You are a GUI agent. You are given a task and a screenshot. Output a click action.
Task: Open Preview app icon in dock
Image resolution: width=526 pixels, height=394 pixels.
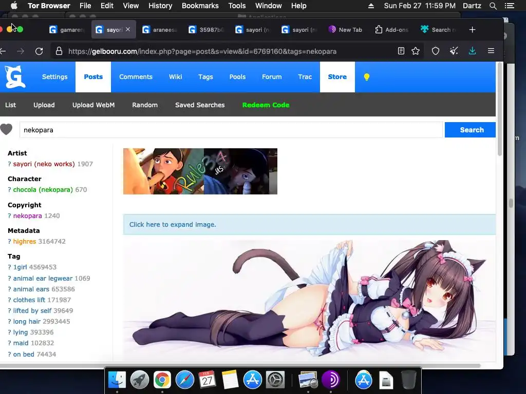308,380
